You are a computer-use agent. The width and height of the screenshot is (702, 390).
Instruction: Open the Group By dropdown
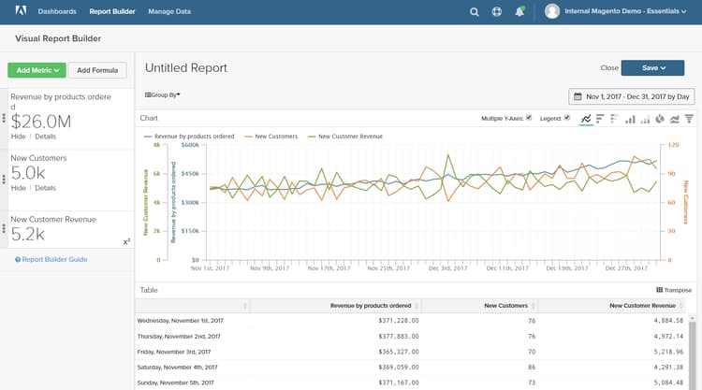click(x=162, y=95)
